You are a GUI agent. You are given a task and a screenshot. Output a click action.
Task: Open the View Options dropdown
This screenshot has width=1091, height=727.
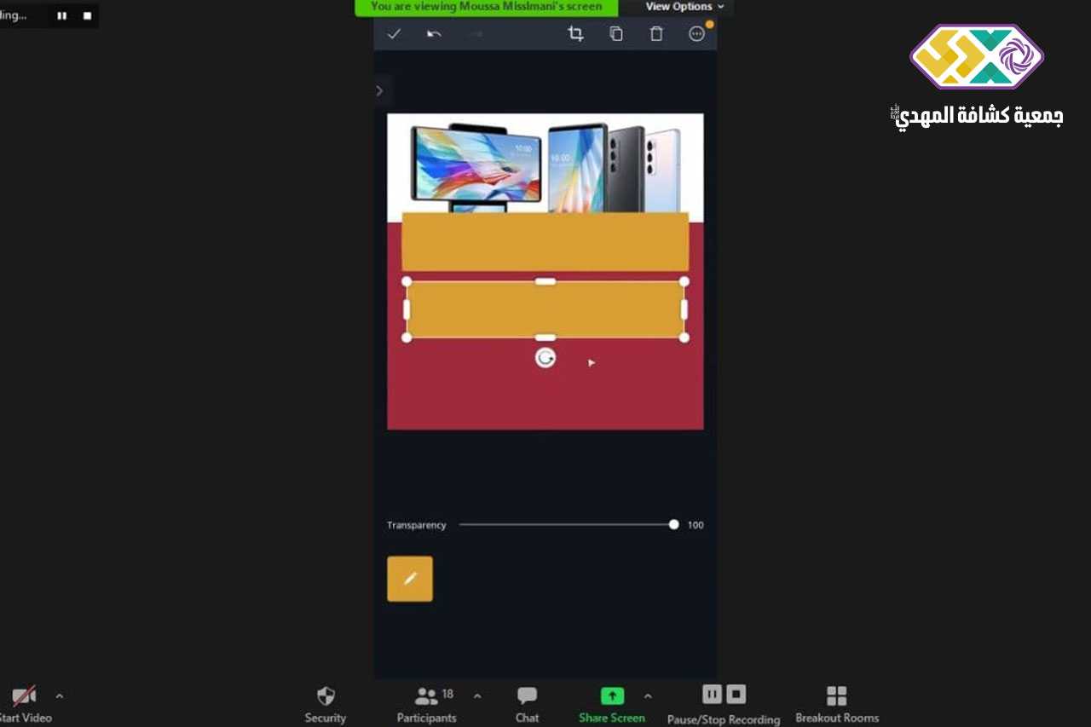684,7
